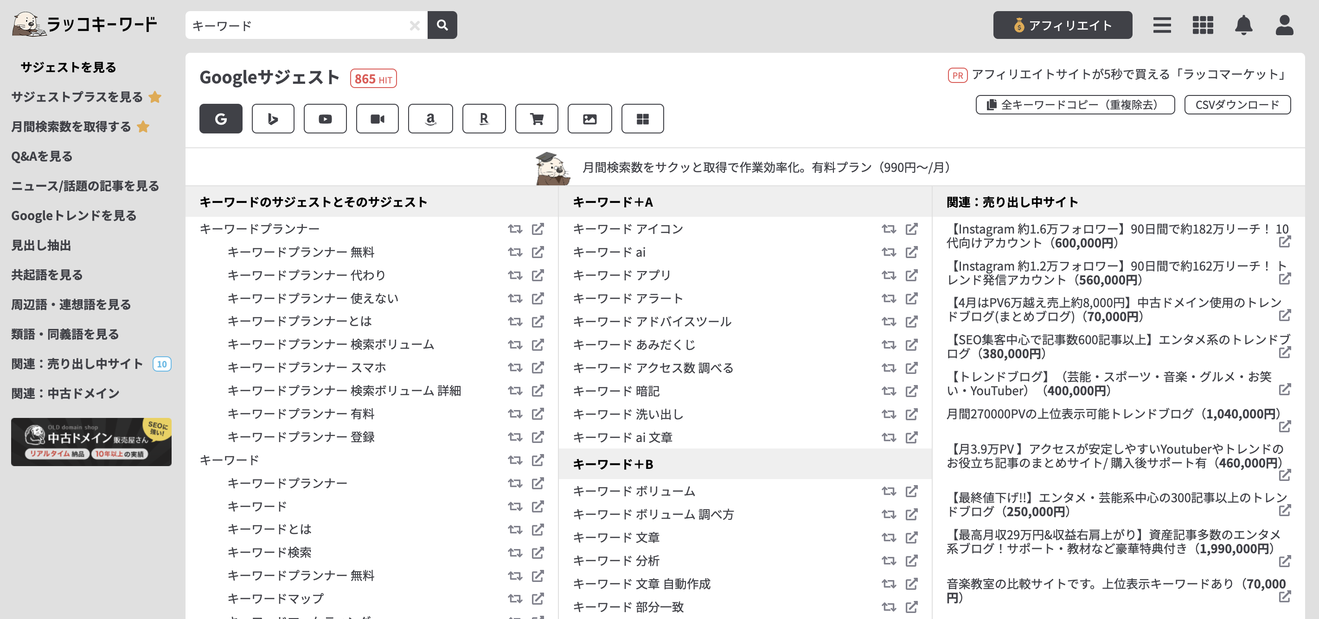Viewport: 1319px width, 619px height.
Task: Open ニュース/話題の記事を見る in sidebar
Action: [85, 186]
